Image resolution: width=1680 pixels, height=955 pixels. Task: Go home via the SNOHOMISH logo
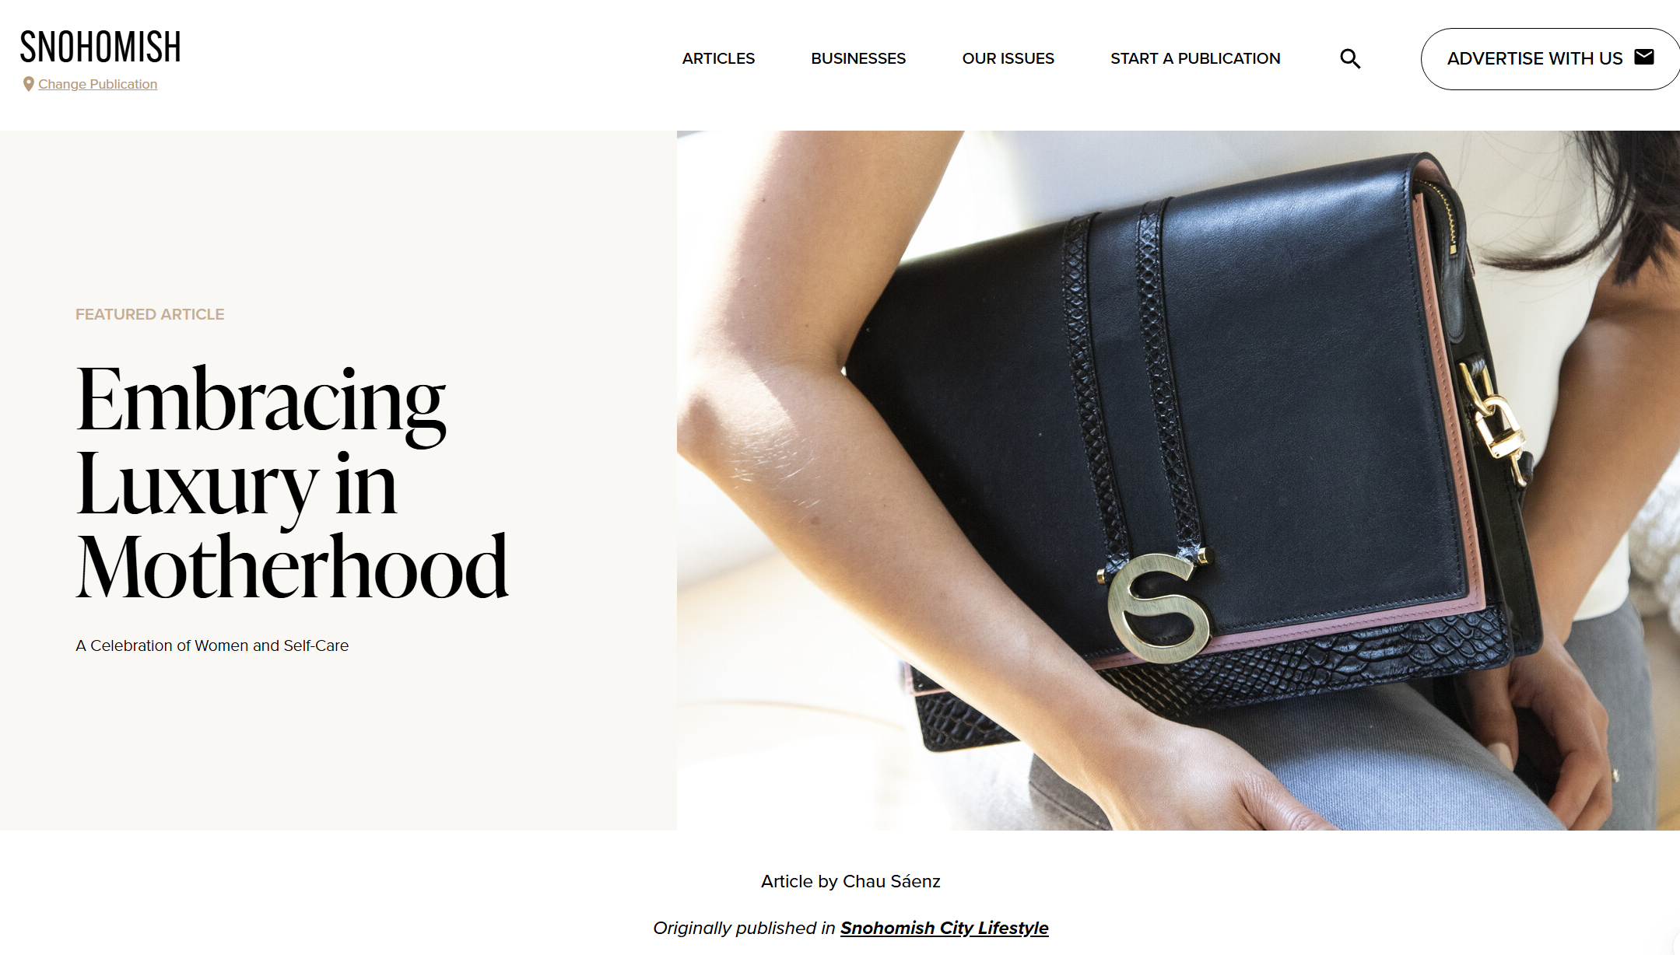(x=100, y=47)
